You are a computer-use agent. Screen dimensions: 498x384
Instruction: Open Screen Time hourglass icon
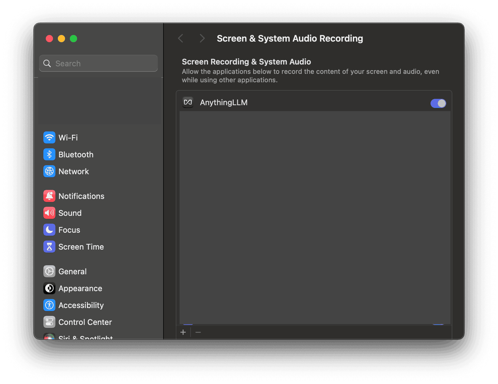[49, 247]
